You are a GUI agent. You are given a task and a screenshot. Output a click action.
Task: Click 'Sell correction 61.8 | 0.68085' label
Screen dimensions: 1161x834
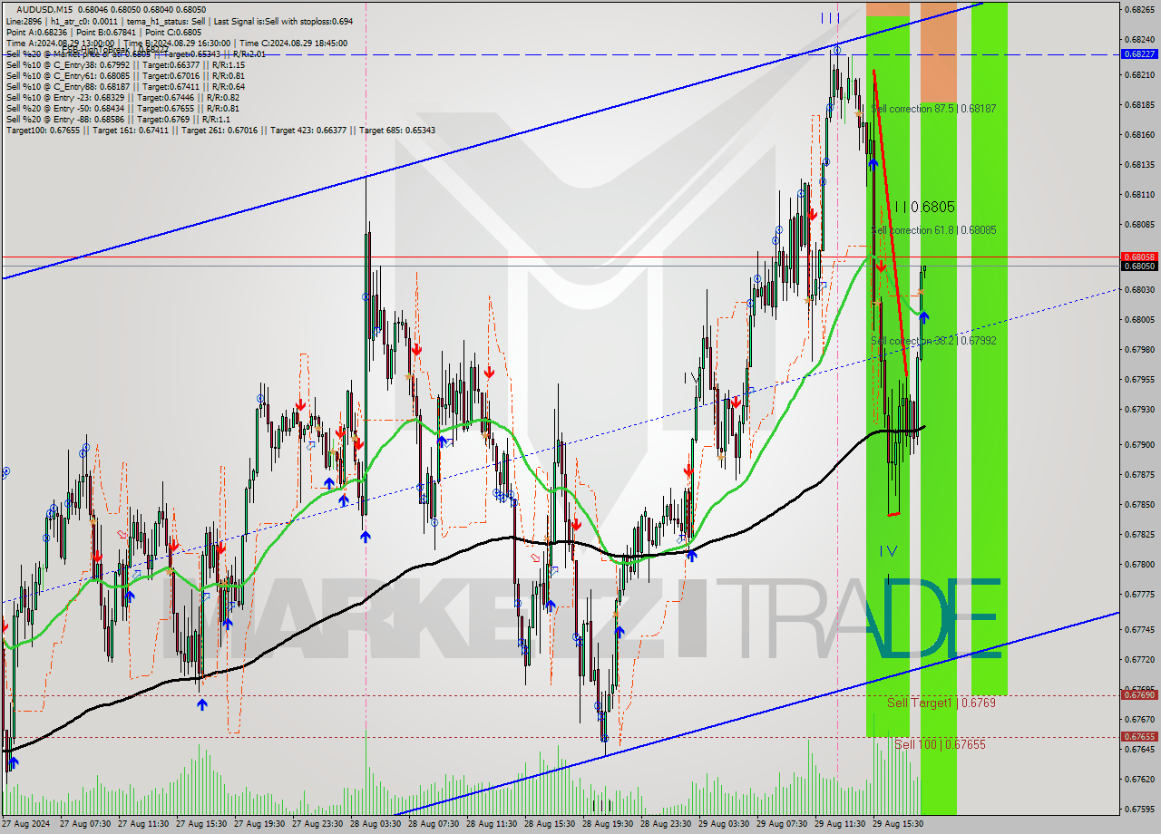coord(933,230)
